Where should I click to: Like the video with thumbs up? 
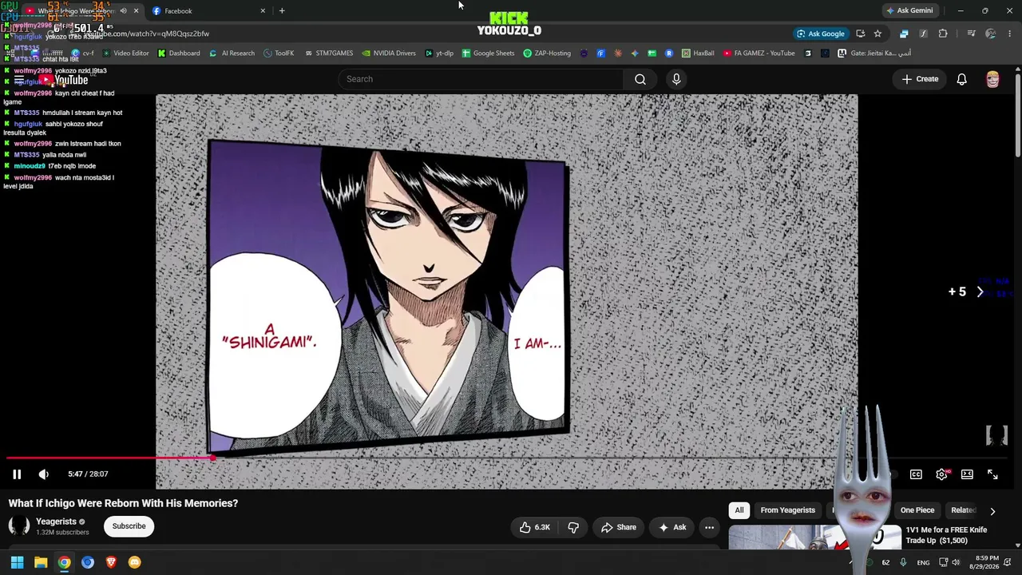[x=534, y=527]
